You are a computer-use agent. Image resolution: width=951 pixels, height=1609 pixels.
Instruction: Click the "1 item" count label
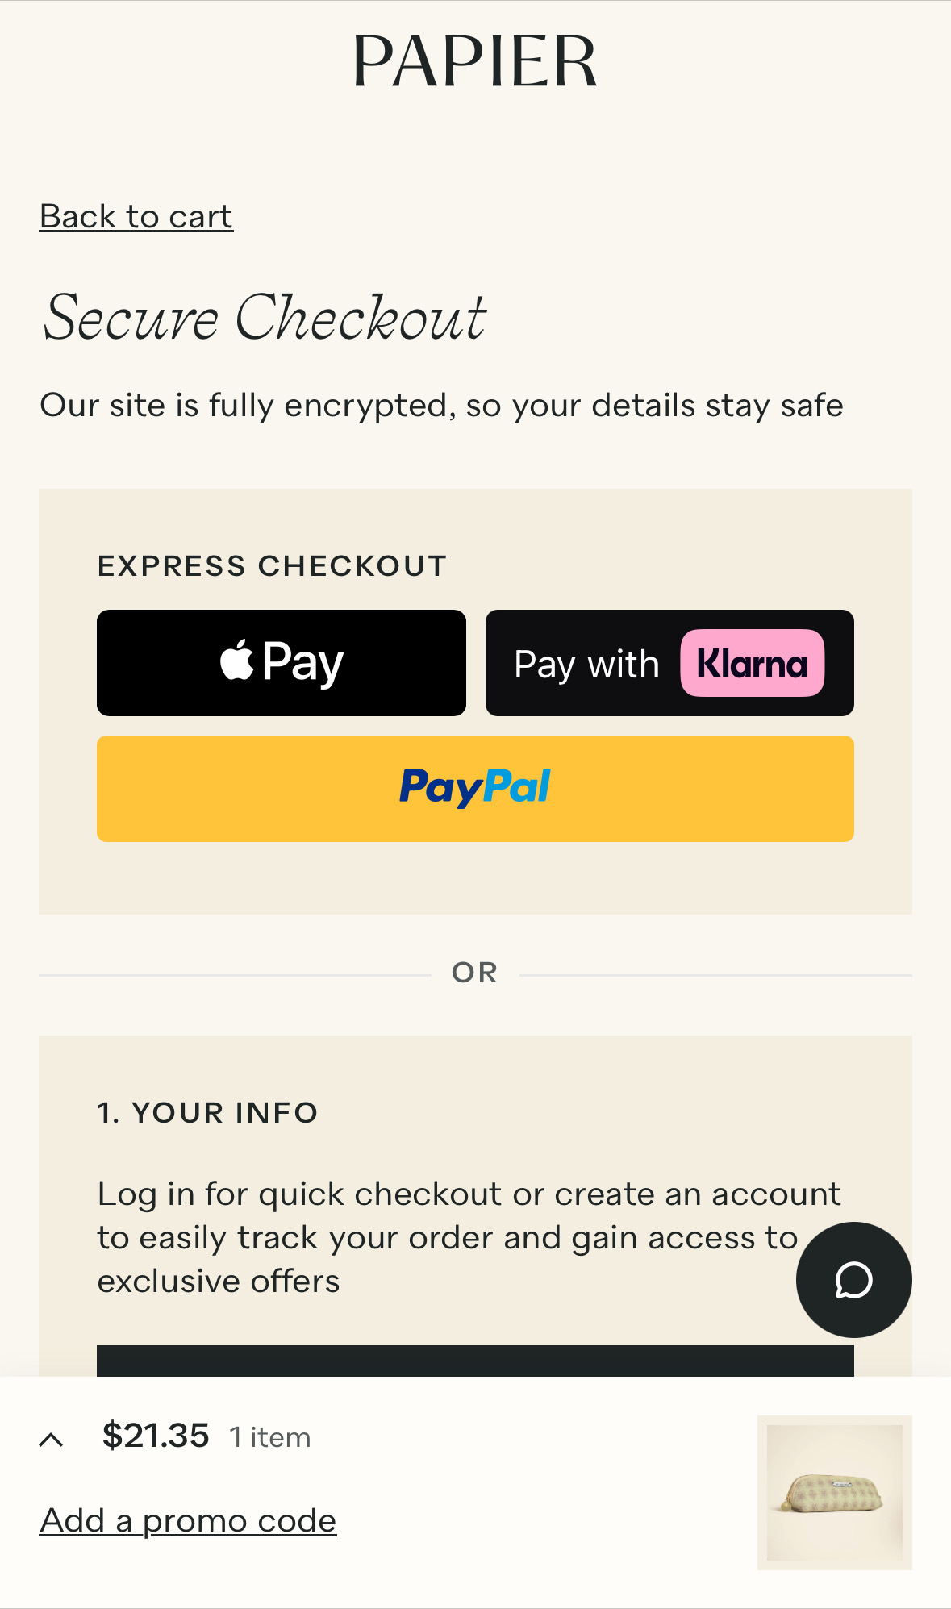click(270, 1437)
